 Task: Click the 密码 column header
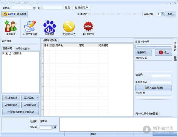click(88, 45)
